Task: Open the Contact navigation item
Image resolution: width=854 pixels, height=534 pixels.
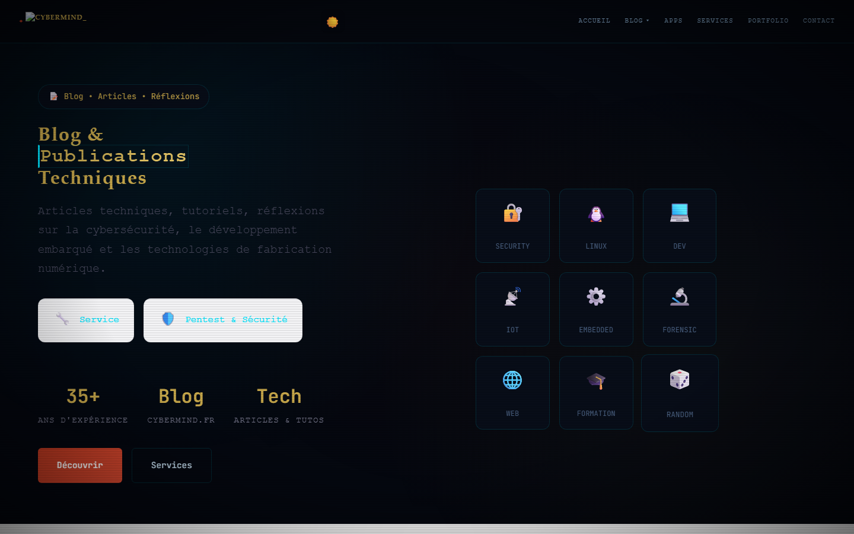Action: pos(818,21)
